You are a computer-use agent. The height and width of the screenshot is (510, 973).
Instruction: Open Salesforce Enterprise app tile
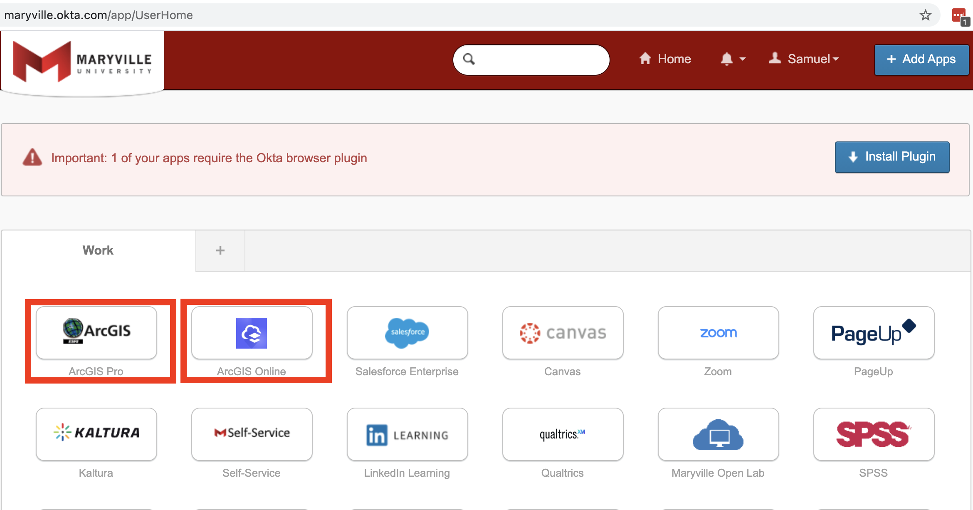[x=407, y=333]
